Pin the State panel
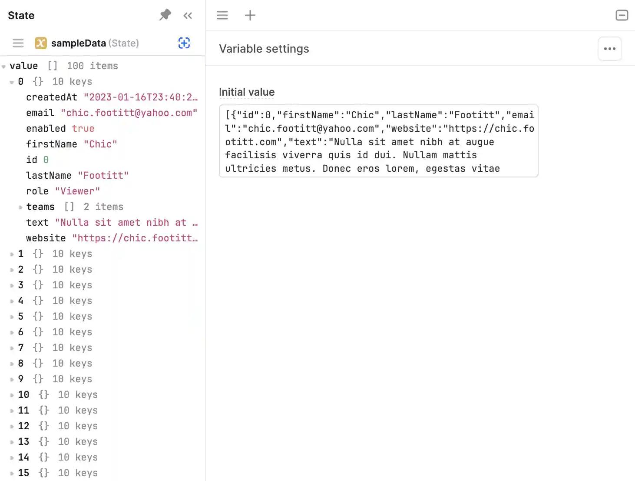635x481 pixels. click(x=165, y=15)
